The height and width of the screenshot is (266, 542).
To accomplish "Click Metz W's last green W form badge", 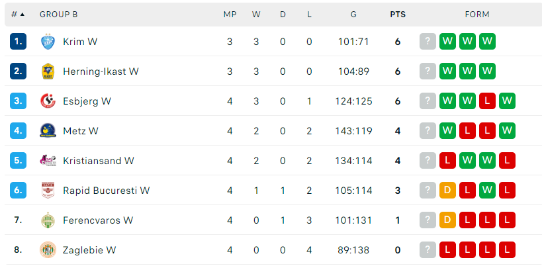I will (508, 131).
